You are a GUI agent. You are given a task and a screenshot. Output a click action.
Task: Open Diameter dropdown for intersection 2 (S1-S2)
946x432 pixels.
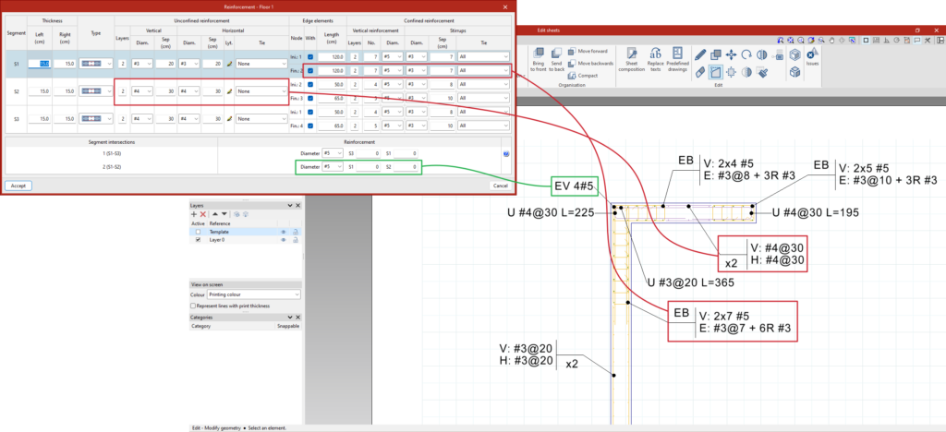click(x=332, y=167)
